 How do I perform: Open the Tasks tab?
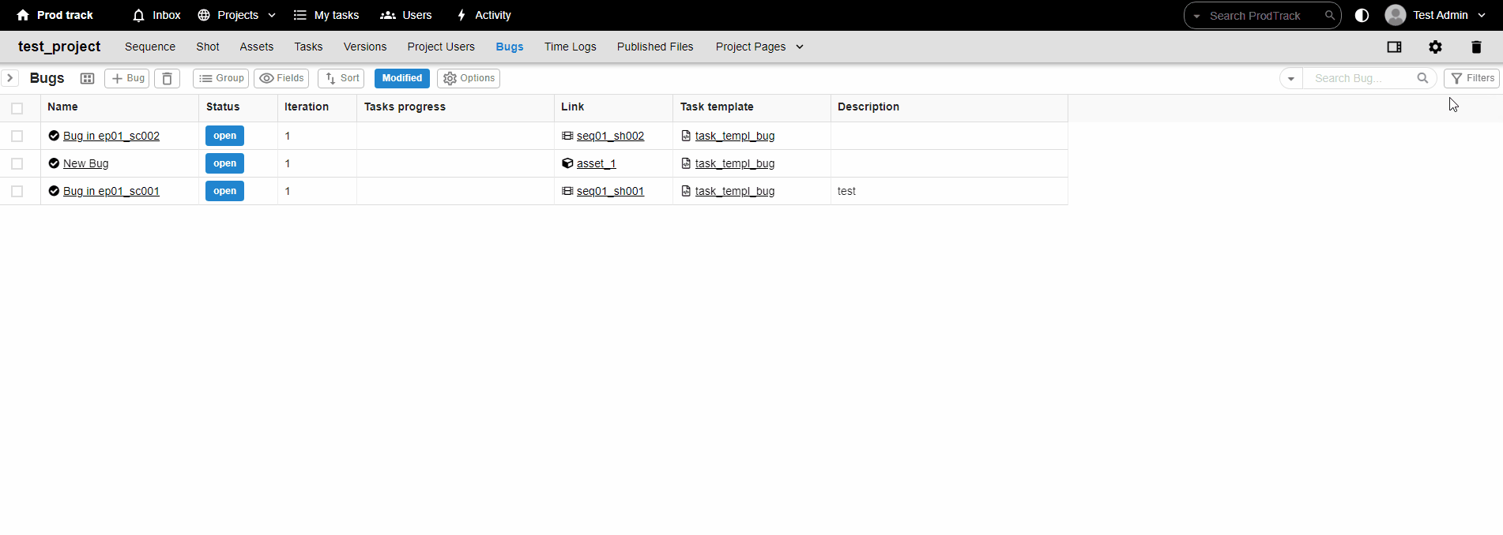pos(308,47)
